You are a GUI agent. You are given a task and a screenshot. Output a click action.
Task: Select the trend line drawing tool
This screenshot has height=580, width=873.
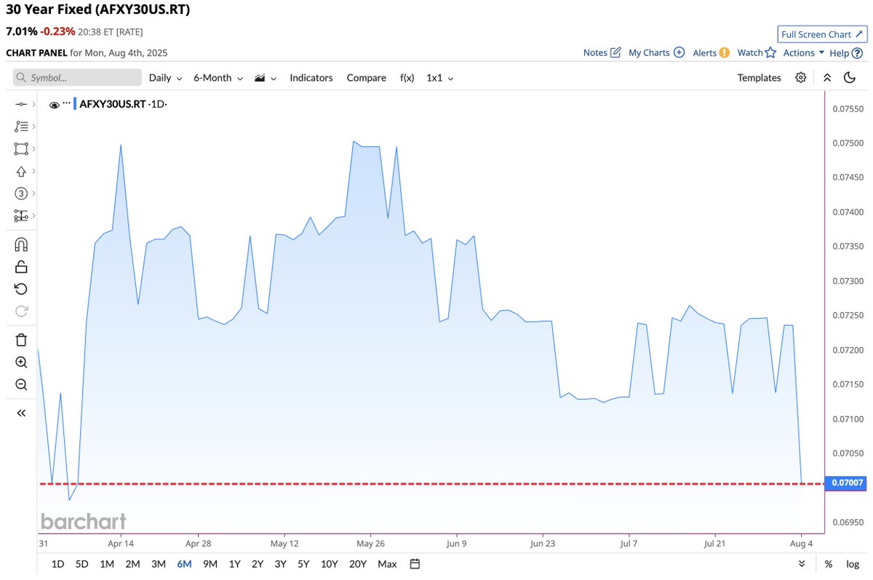pos(18,103)
